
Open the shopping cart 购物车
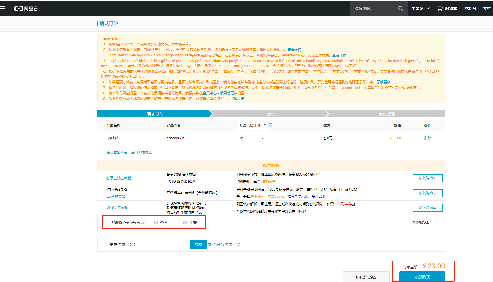point(447,8)
